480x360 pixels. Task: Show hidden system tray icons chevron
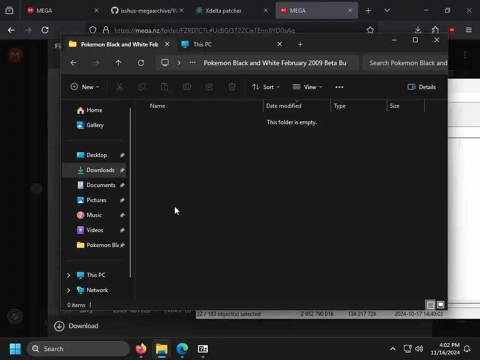pos(393,349)
